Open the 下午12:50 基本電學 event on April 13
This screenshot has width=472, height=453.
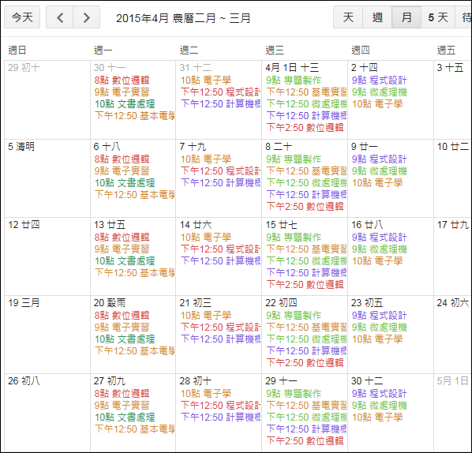[x=134, y=273]
